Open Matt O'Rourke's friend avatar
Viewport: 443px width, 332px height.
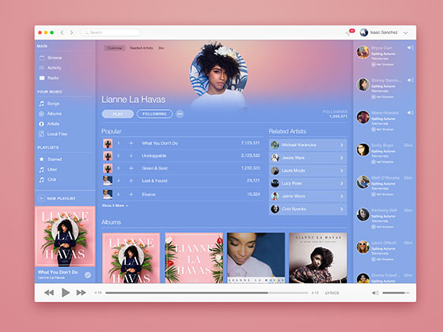pyautogui.click(x=363, y=182)
